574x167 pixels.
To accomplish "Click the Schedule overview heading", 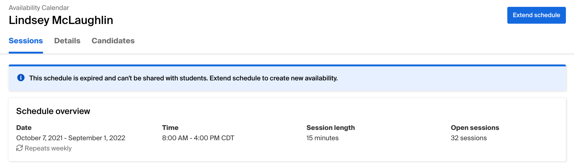I will click(53, 111).
